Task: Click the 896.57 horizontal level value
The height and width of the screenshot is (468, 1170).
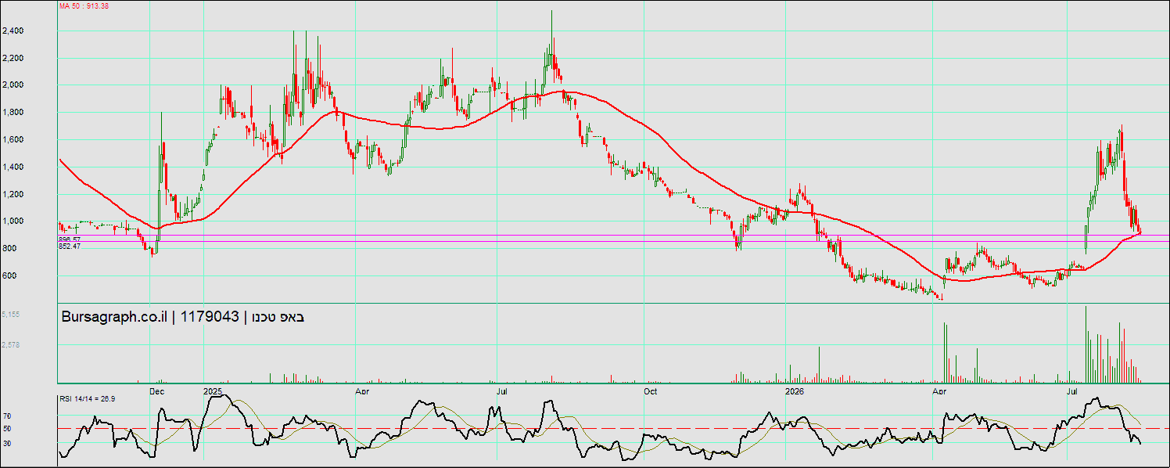Action: [x=70, y=239]
